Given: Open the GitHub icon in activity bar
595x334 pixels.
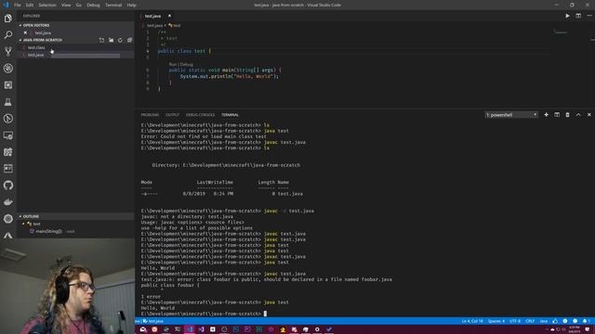Looking at the screenshot, I should pos(8,186).
